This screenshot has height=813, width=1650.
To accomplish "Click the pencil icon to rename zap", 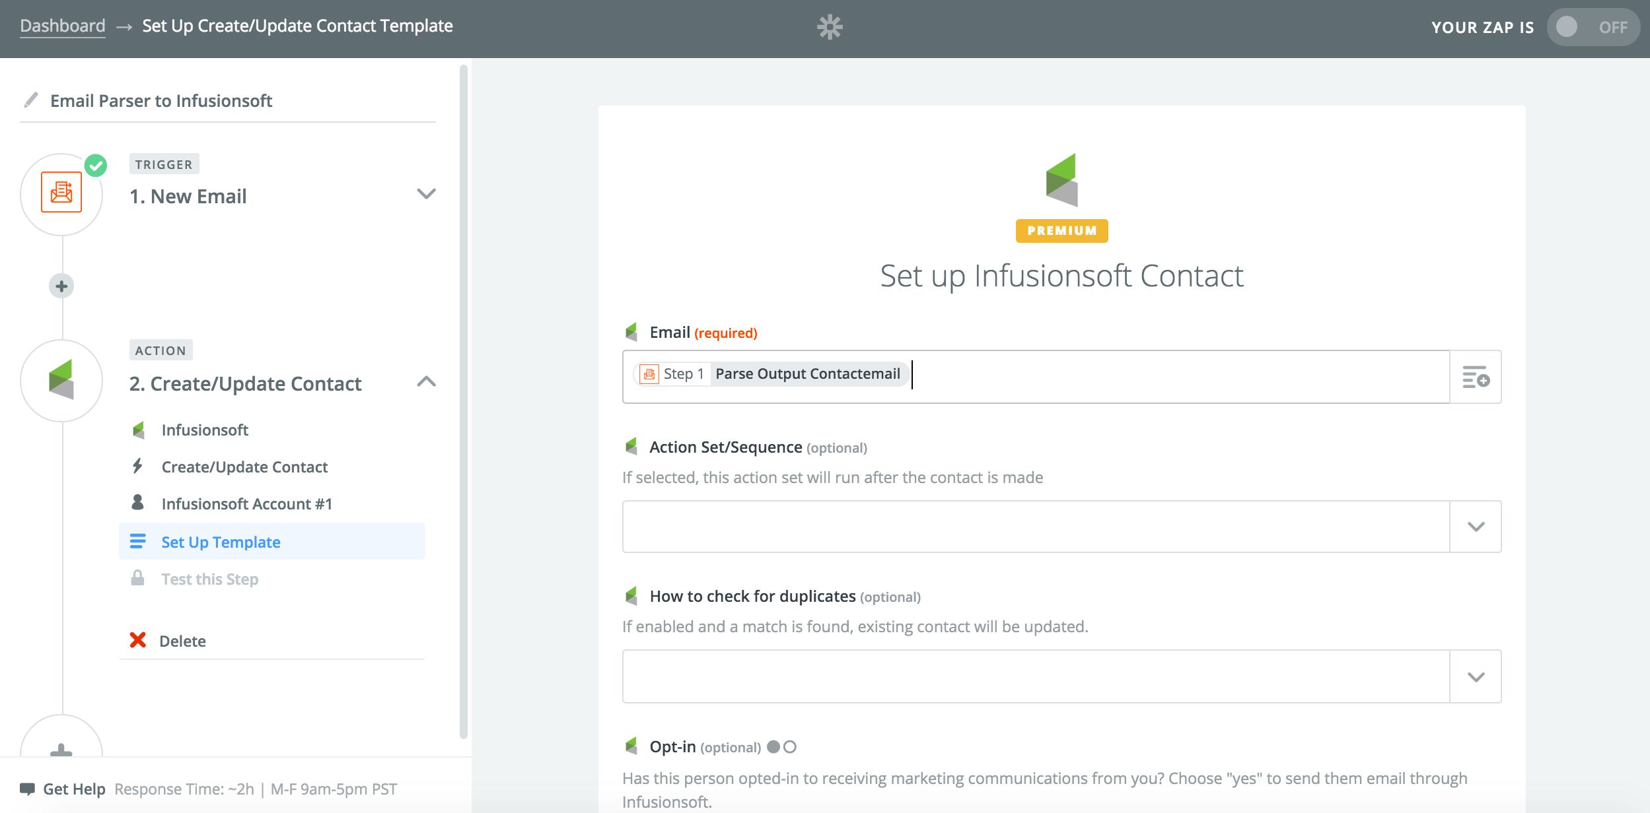I will point(30,100).
